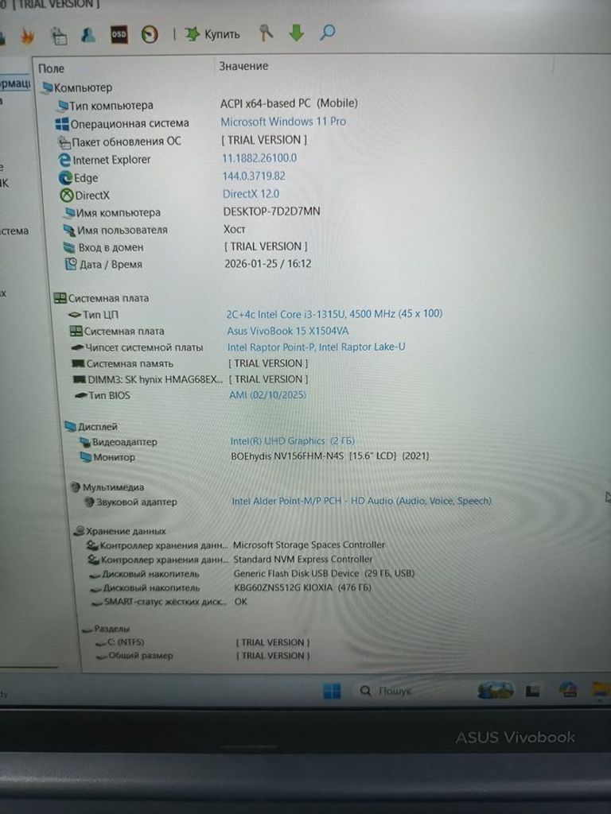Screen dimensions: 611x814
Task: Select the Дисплей group header
Action: click(x=91, y=427)
